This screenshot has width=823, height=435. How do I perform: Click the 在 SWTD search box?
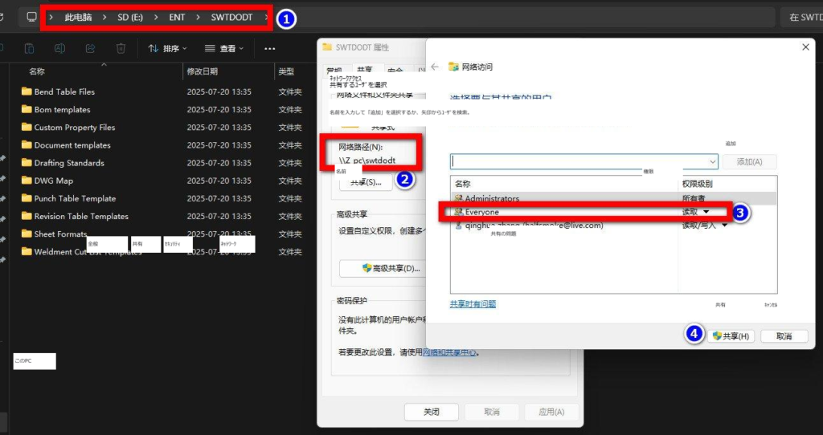[x=801, y=18]
